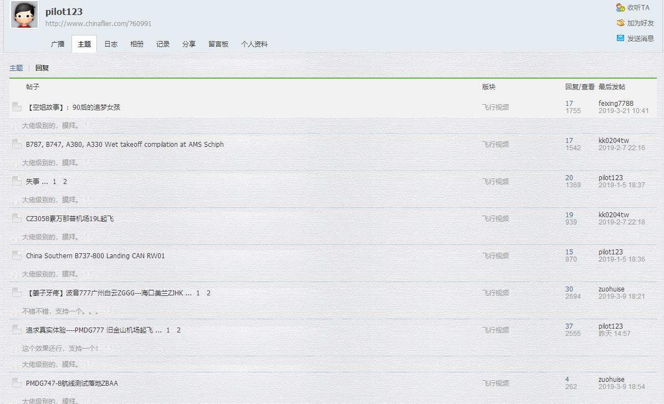Click the 加为好友 handshake icon
This screenshot has height=404, width=664.
point(622,23)
